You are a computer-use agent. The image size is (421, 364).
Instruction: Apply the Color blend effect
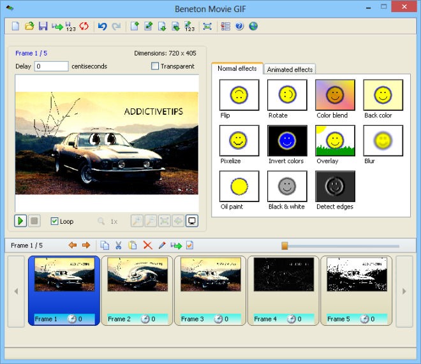point(335,95)
